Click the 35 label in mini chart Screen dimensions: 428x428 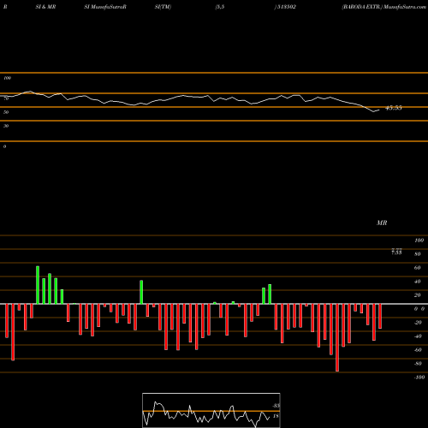pyautogui.click(x=276, y=406)
